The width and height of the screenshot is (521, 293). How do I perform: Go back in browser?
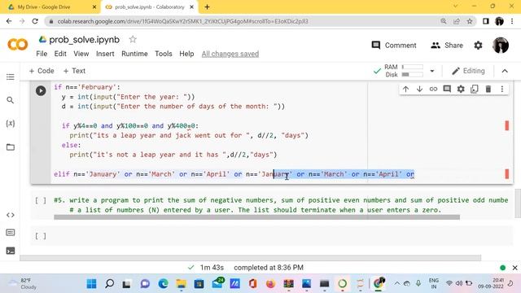coord(9,21)
